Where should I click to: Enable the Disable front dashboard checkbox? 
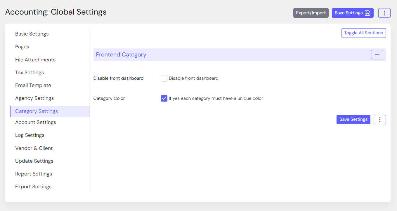[164, 78]
